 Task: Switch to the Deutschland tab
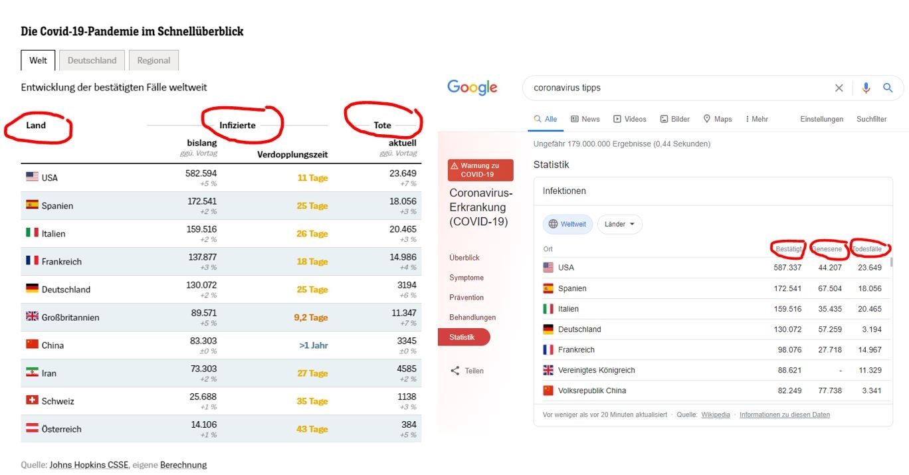[x=92, y=60]
